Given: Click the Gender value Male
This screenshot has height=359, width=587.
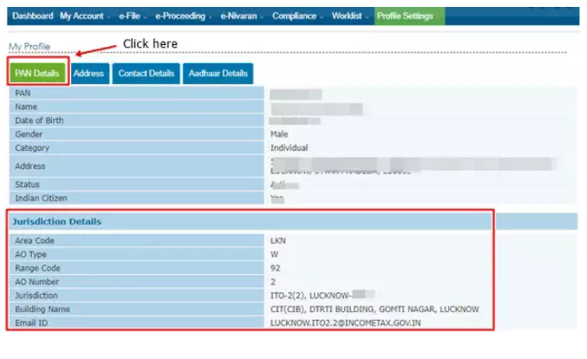Looking at the screenshot, I should click(280, 134).
